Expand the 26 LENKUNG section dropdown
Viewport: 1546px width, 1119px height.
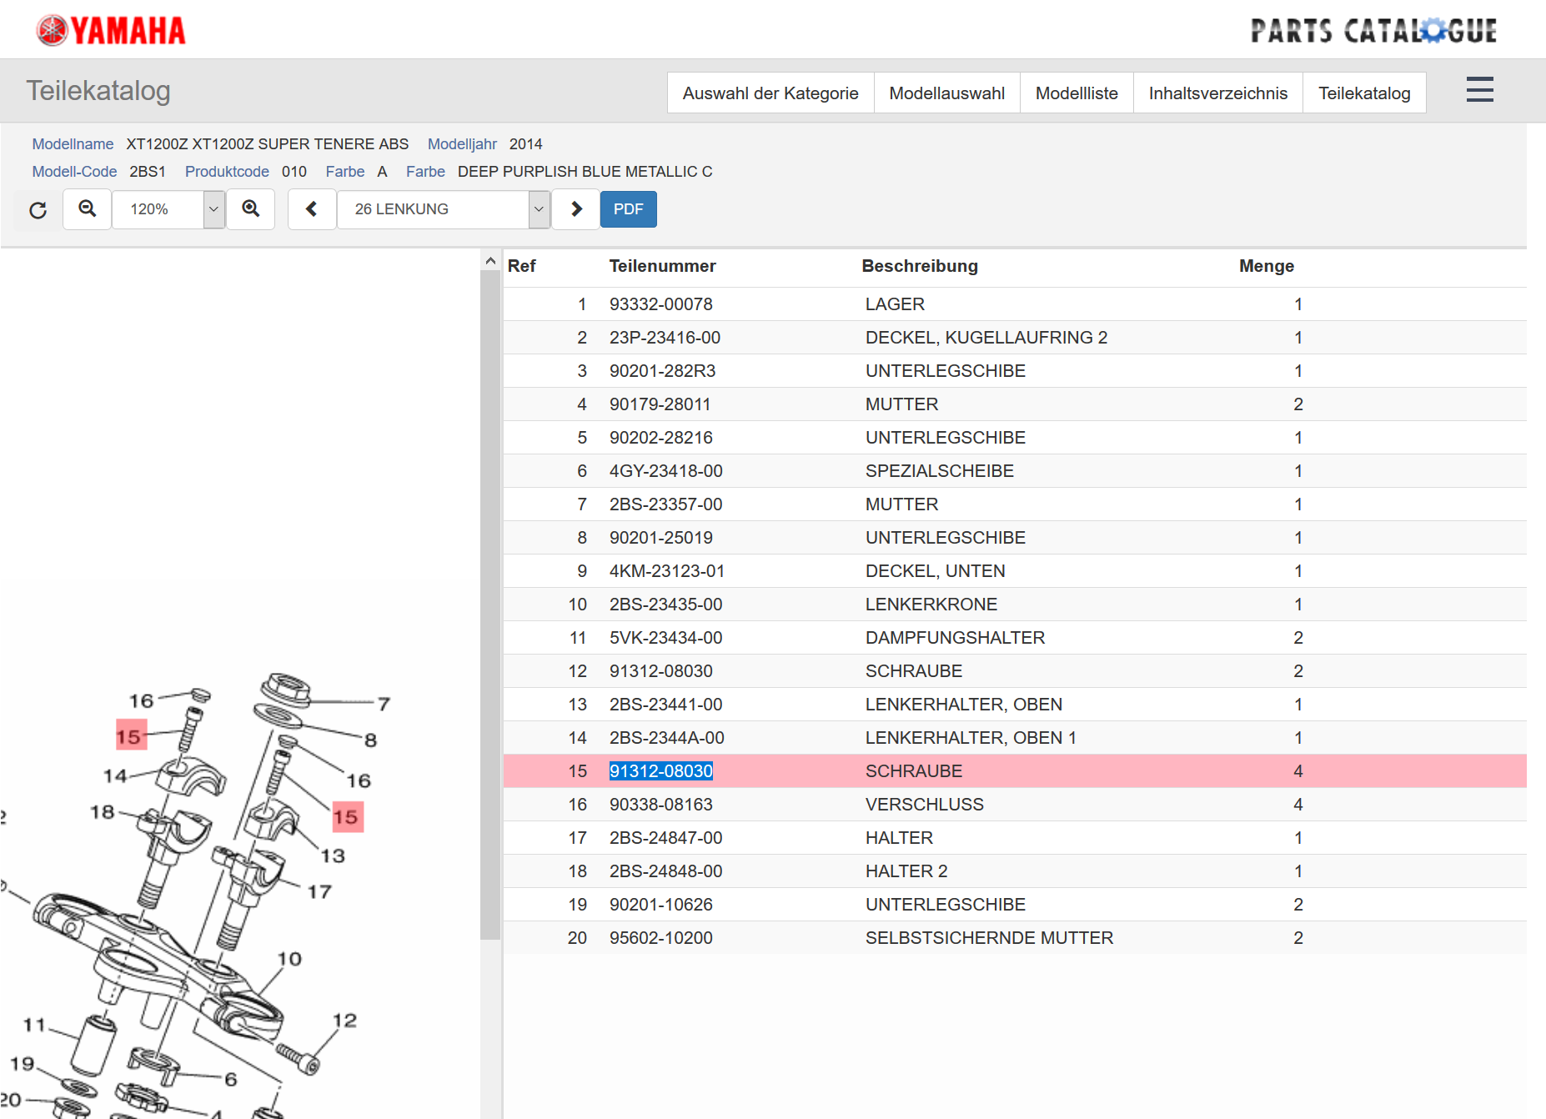[x=539, y=209]
